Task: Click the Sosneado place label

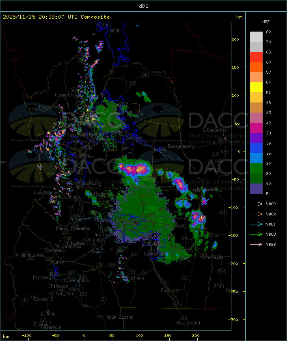Action: tap(55, 250)
